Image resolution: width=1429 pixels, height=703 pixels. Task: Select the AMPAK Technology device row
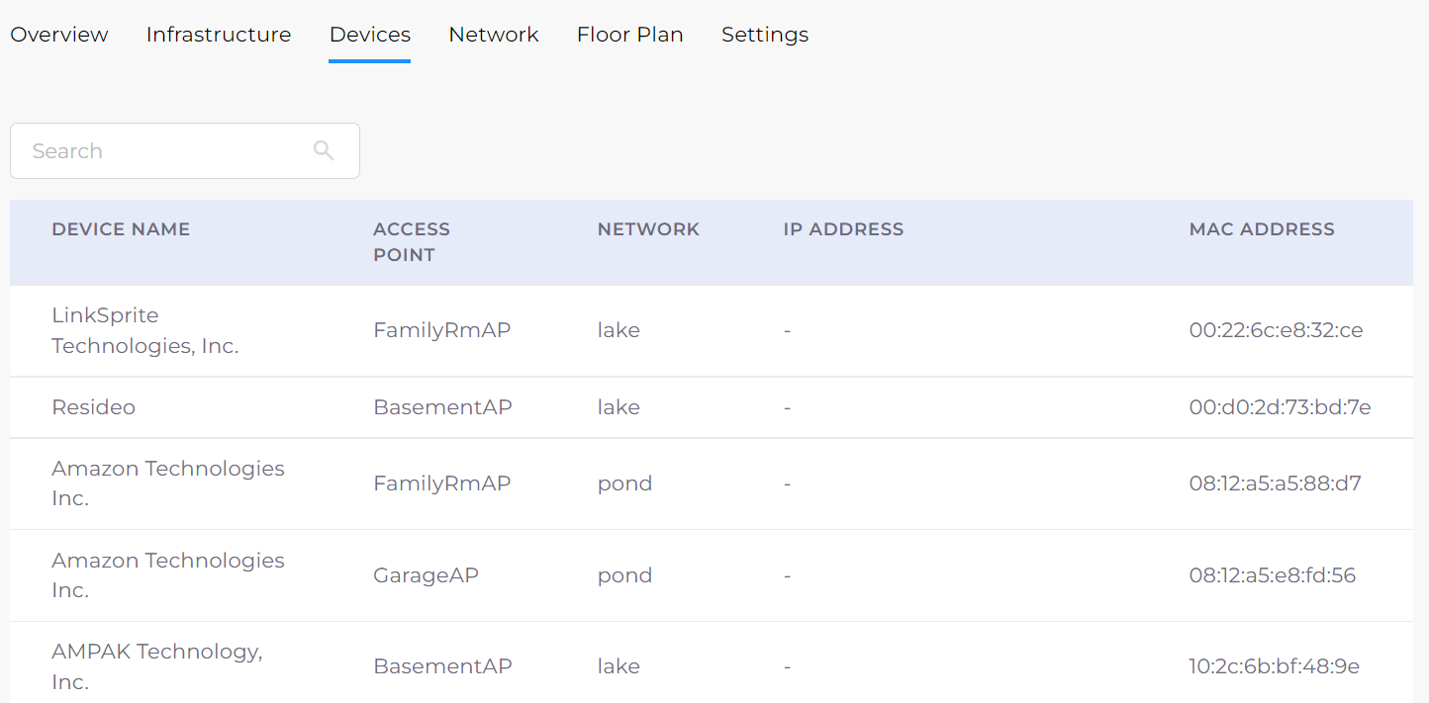pyautogui.click(x=712, y=662)
